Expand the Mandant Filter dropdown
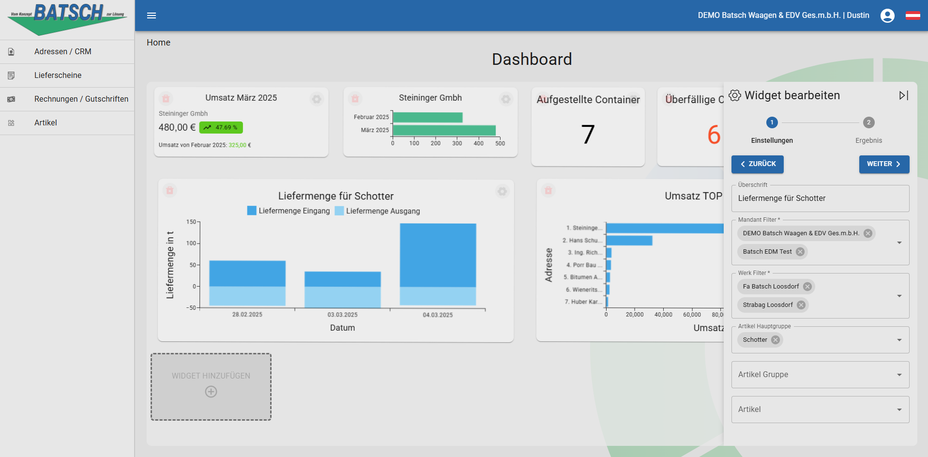The height and width of the screenshot is (457, 928). tap(899, 243)
